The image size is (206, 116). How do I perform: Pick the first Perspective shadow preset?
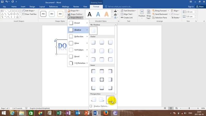pos(94,100)
